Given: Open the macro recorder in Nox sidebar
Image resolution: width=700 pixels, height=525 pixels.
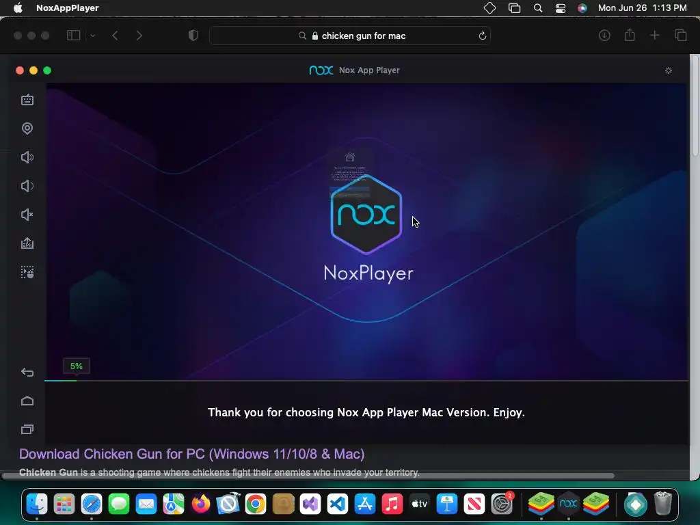Looking at the screenshot, I should coord(27,272).
